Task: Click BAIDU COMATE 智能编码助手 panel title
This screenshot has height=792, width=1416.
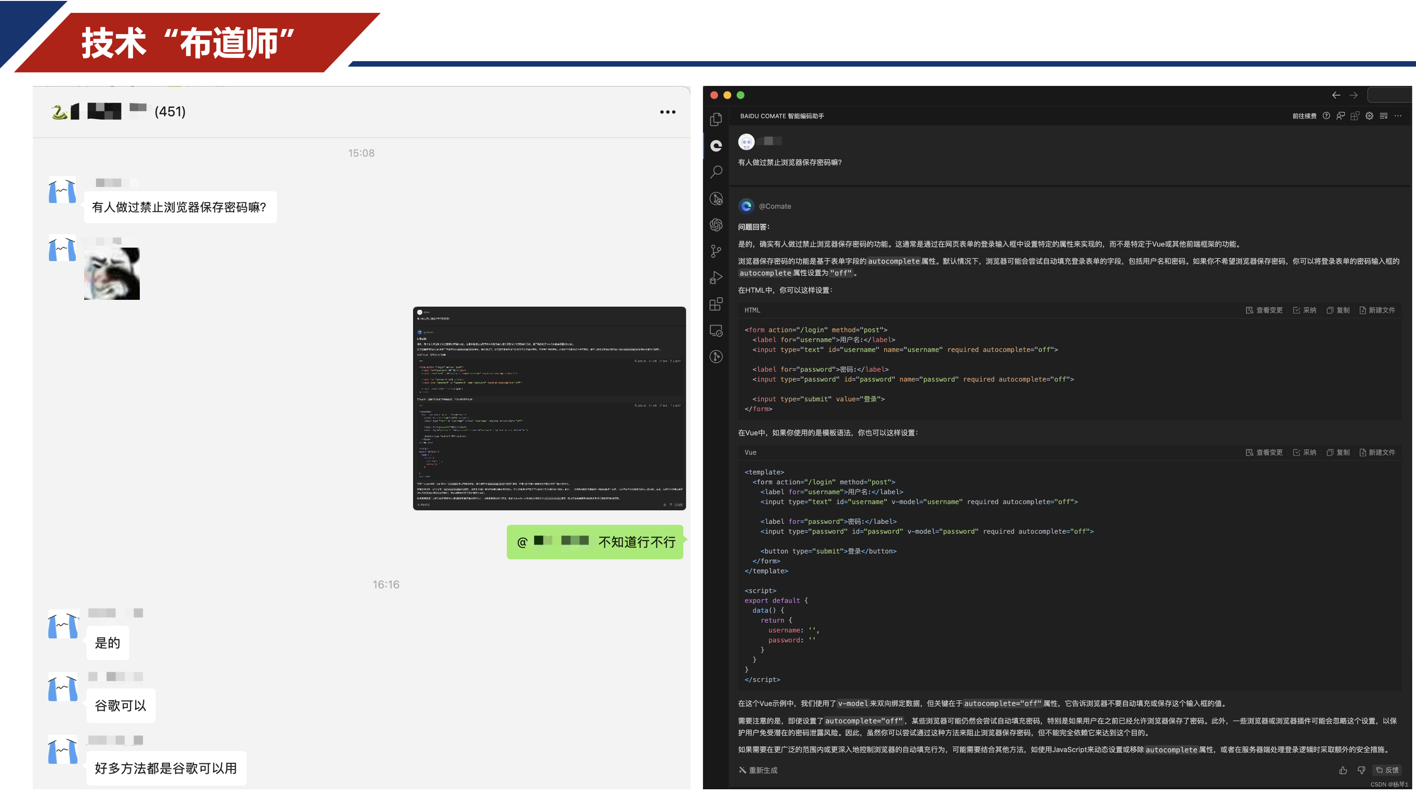Action: click(x=782, y=116)
